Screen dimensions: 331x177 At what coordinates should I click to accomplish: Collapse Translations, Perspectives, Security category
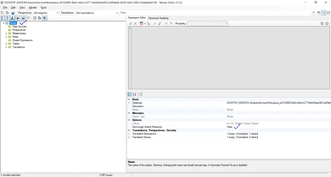tap(129, 130)
